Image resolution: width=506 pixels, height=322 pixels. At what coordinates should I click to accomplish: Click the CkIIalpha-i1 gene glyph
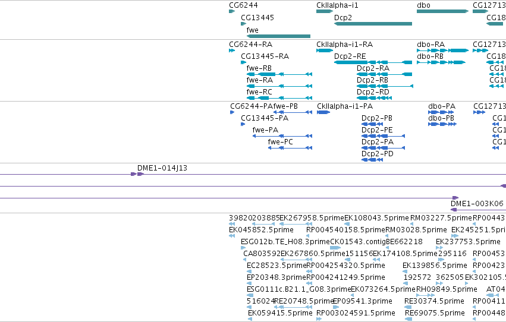325,11
